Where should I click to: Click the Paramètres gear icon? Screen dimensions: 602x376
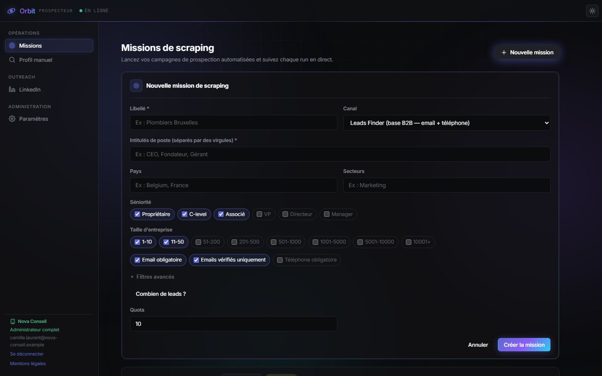[x=12, y=119]
